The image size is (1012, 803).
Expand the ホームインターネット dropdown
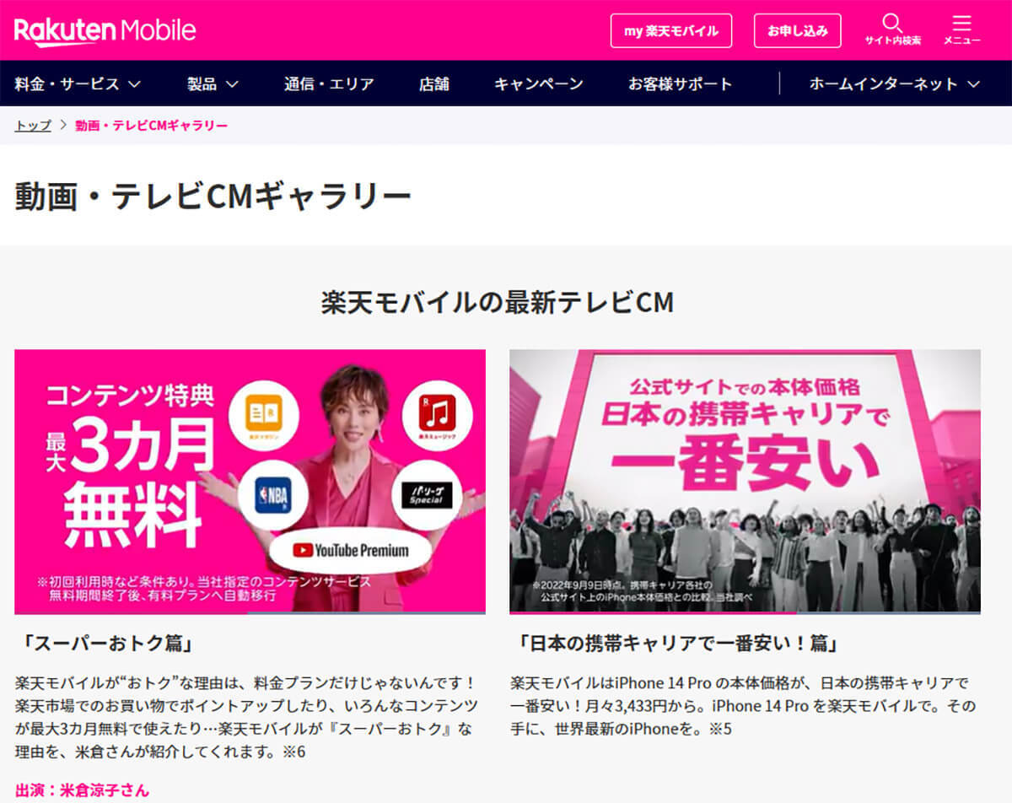click(x=894, y=84)
